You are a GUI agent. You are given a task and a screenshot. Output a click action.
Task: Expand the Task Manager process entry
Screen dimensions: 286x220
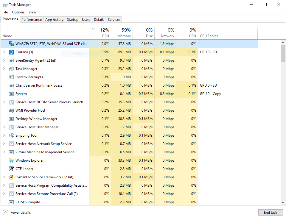point(4,69)
